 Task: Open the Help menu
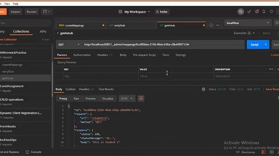coord(16,4)
